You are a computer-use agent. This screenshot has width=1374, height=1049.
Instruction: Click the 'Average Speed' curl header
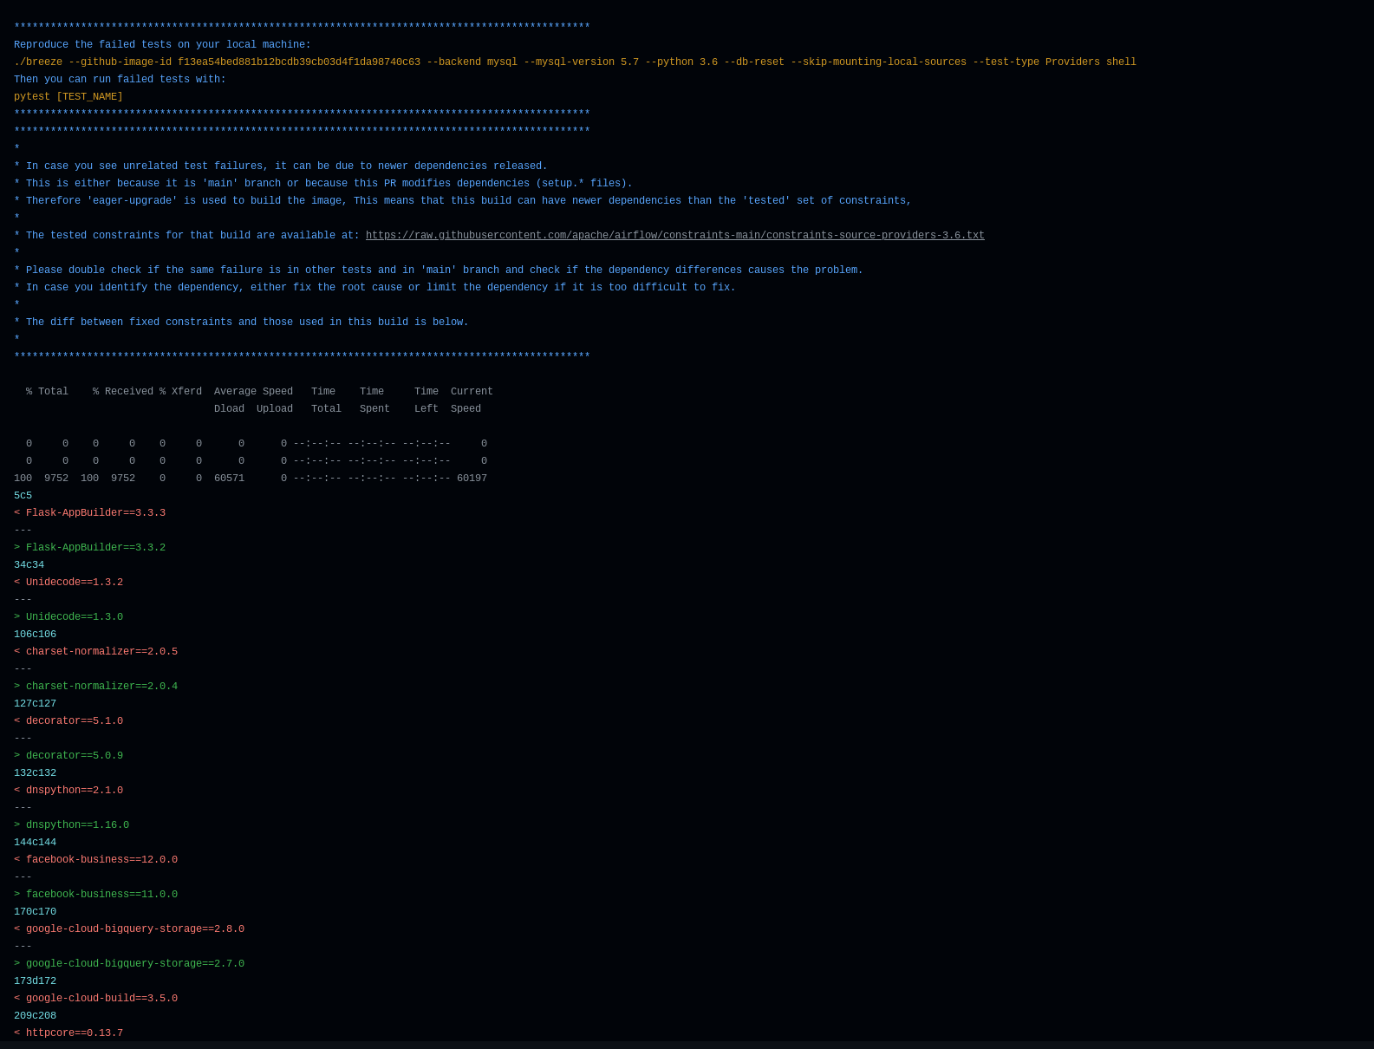click(253, 392)
